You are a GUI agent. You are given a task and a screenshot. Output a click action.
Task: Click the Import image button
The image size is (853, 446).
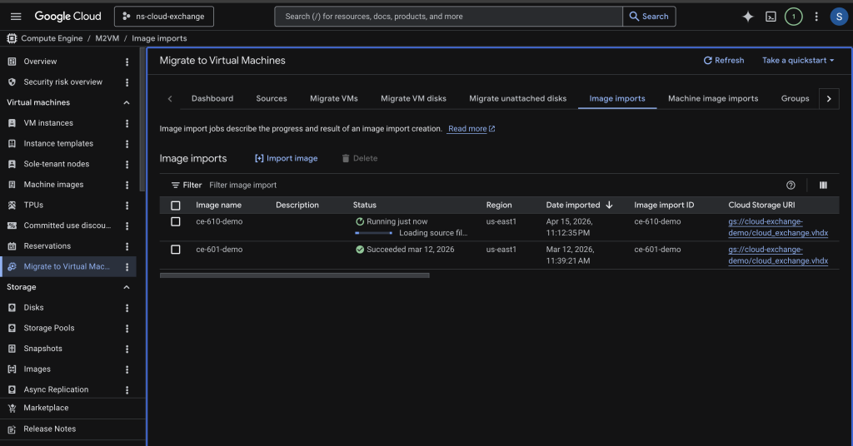point(287,158)
